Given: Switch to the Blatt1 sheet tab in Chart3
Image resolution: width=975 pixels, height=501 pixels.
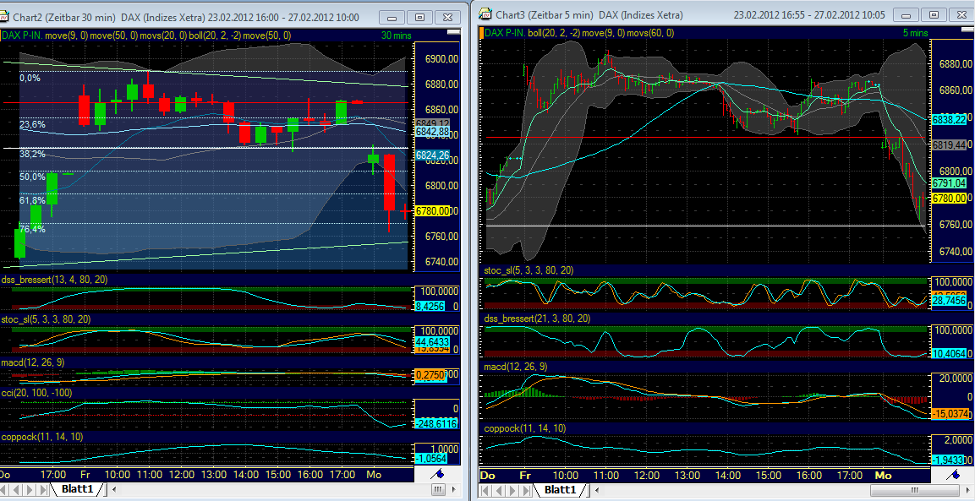Looking at the screenshot, I should click(560, 488).
